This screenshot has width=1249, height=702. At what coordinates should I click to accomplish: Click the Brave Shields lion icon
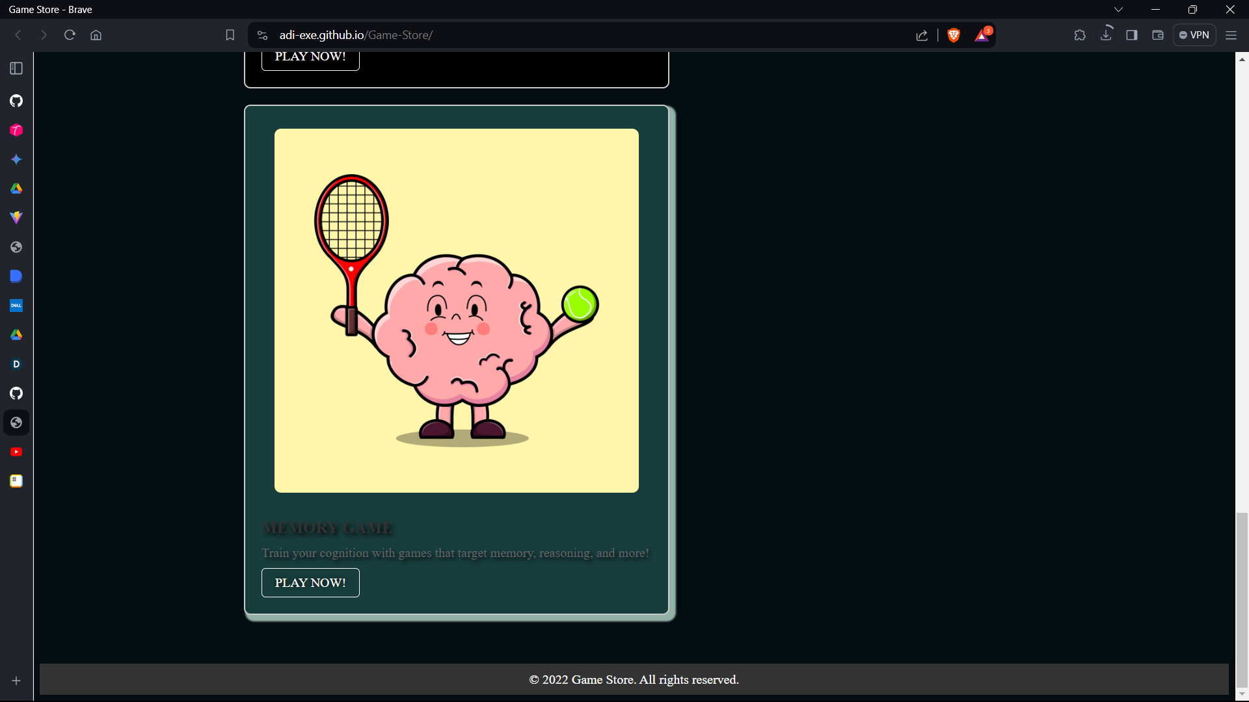(954, 35)
